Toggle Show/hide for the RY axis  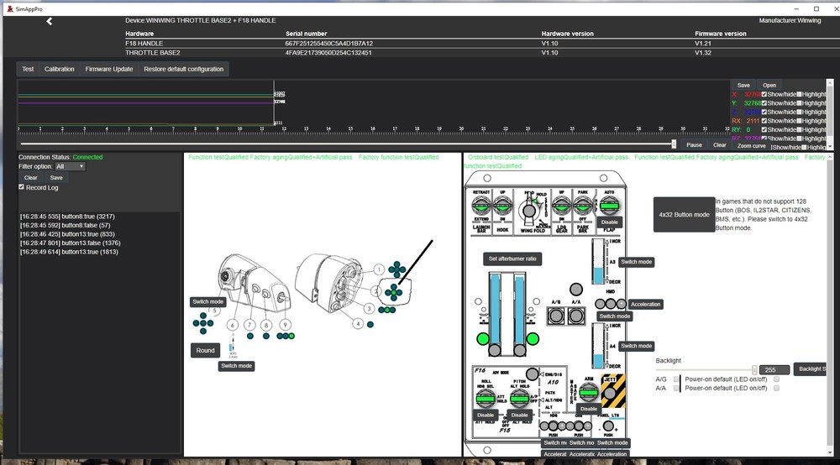[x=764, y=129]
